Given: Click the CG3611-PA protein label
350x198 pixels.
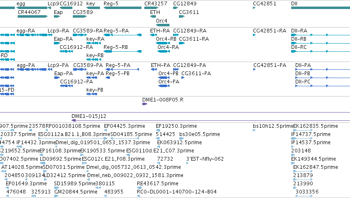Looking at the screenshot, I should (196, 74).
